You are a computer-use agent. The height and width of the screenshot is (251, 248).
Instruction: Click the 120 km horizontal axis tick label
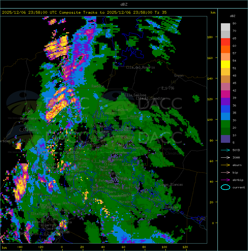tap(185, 247)
